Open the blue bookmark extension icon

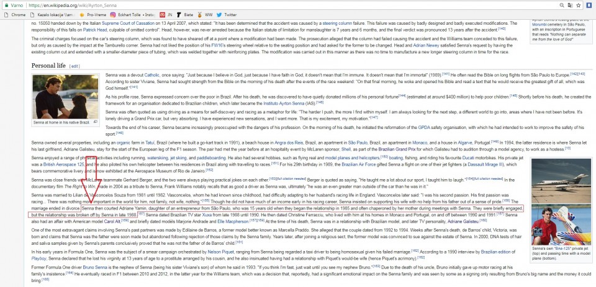(589, 6)
